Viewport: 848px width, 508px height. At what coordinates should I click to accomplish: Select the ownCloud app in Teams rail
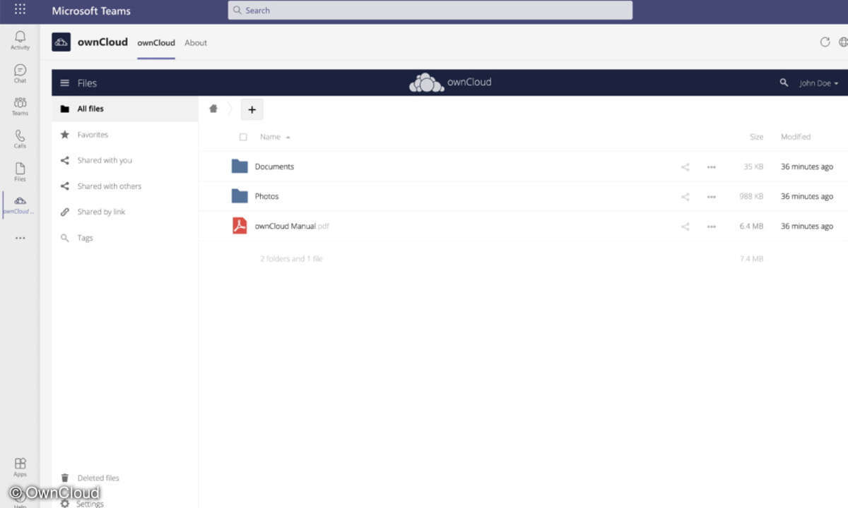click(x=20, y=205)
